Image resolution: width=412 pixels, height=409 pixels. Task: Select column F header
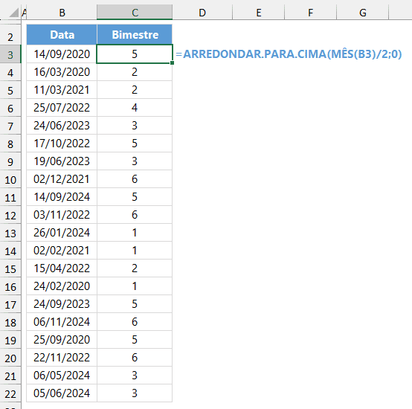coord(310,13)
